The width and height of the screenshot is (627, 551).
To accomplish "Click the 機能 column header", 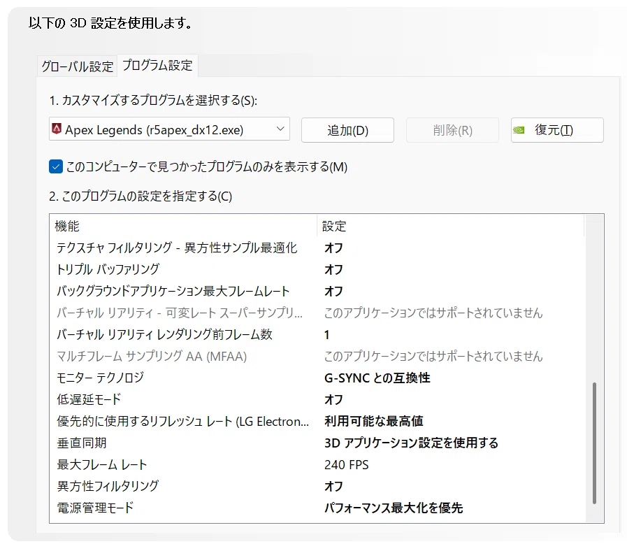I will (x=183, y=226).
